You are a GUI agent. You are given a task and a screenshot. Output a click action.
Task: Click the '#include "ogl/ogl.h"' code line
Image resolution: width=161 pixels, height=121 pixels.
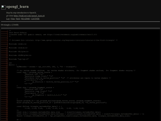pyautogui.click(x=18, y=59)
